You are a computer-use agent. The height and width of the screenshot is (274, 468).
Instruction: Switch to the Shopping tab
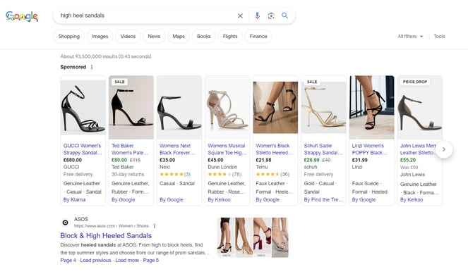(69, 37)
